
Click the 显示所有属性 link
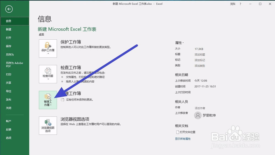click(x=183, y=139)
